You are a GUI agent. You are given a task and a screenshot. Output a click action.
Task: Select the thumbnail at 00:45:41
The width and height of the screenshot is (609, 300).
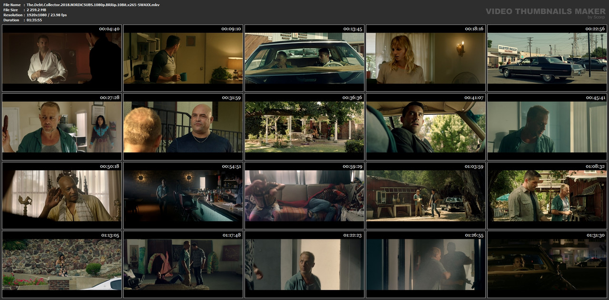(x=547, y=127)
